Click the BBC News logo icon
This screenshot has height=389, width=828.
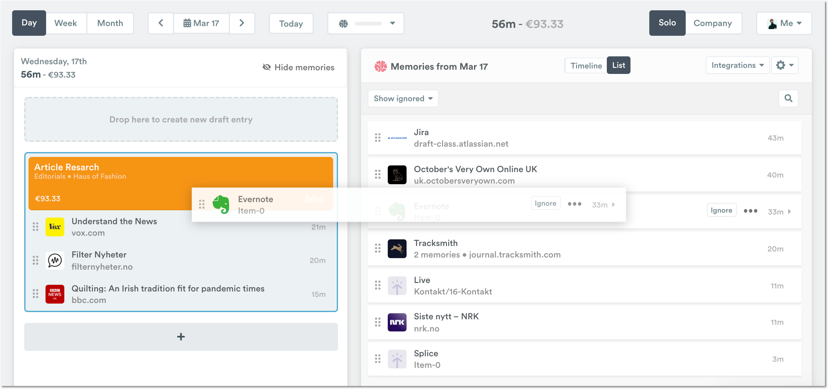click(x=55, y=294)
